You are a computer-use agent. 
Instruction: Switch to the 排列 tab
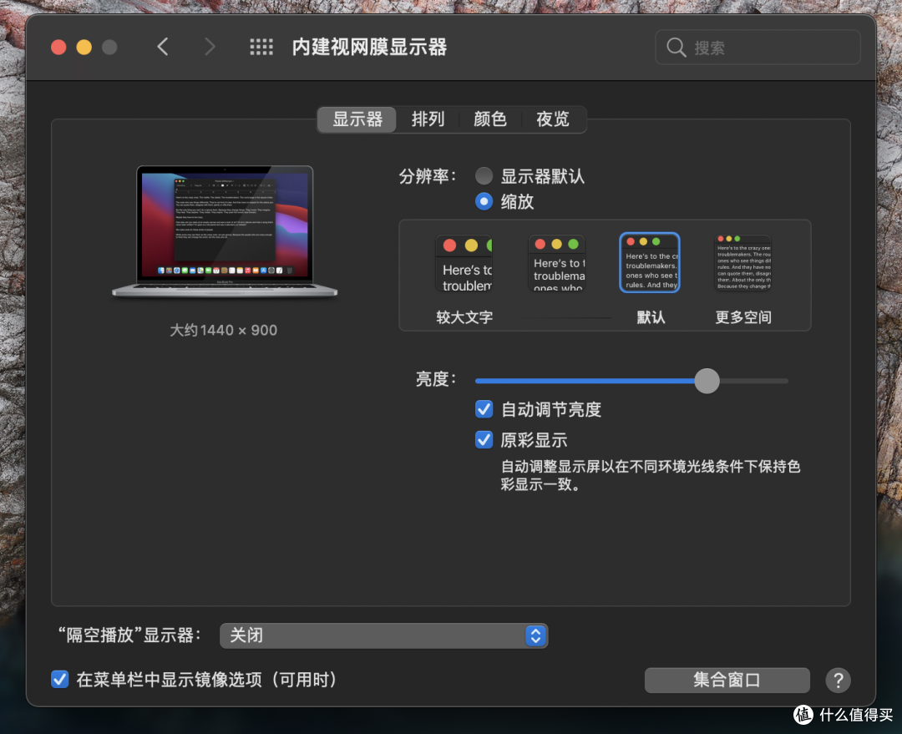click(x=428, y=119)
